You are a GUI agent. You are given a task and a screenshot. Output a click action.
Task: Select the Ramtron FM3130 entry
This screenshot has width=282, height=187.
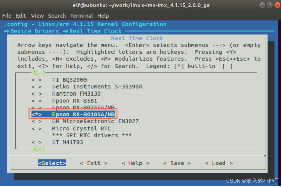76,93
